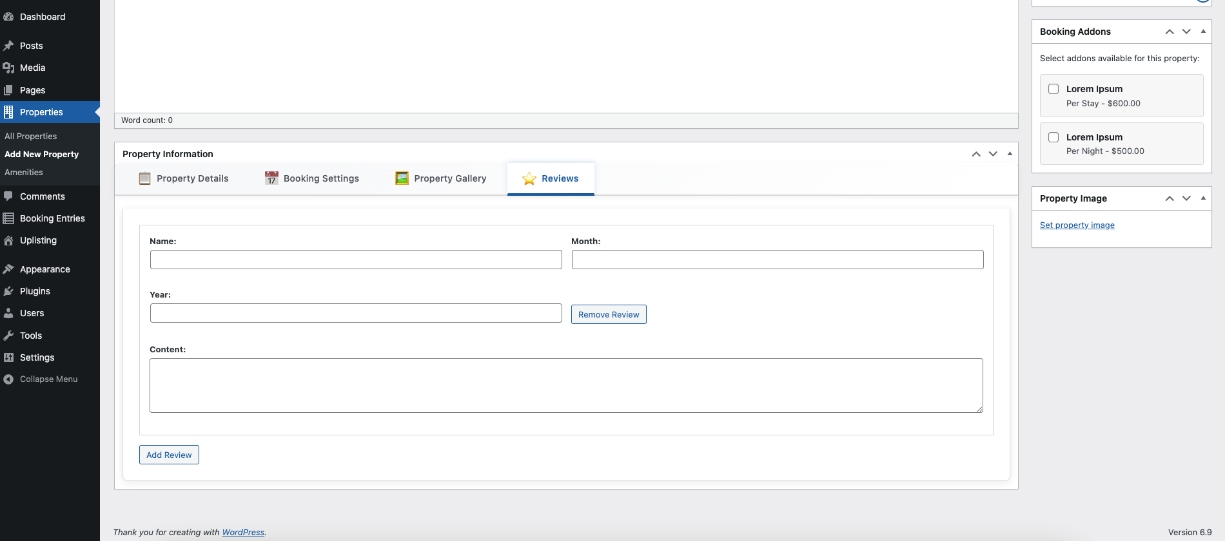Open the Uplisting menu item
Viewport: 1225px width, 541px height.
[x=50, y=240]
